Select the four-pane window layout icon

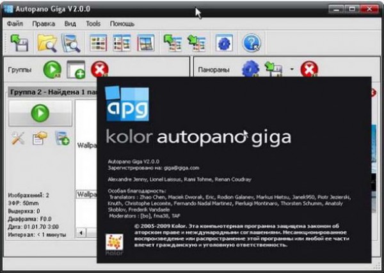(146, 43)
